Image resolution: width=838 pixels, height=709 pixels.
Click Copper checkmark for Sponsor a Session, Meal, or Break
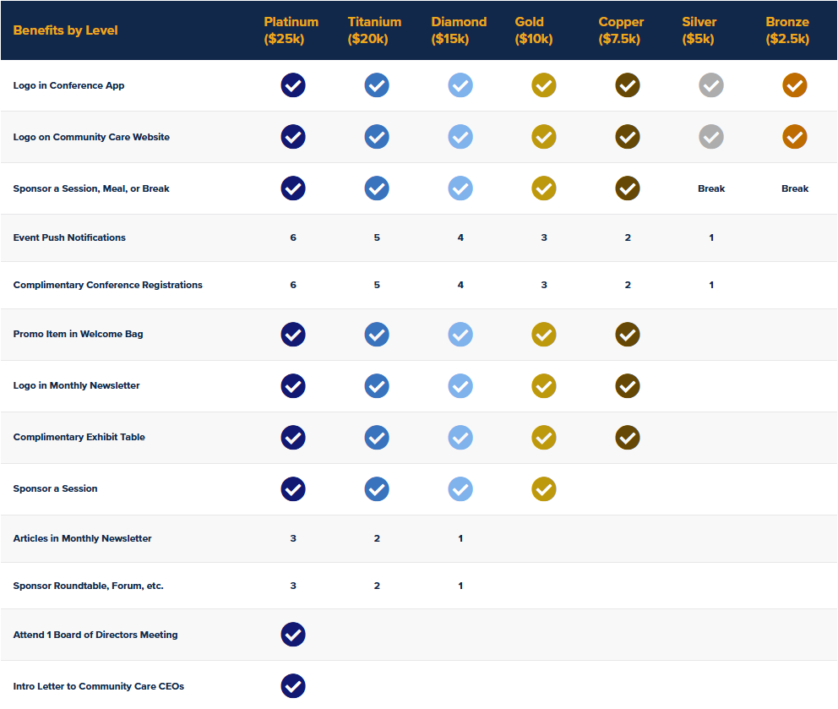(x=628, y=188)
